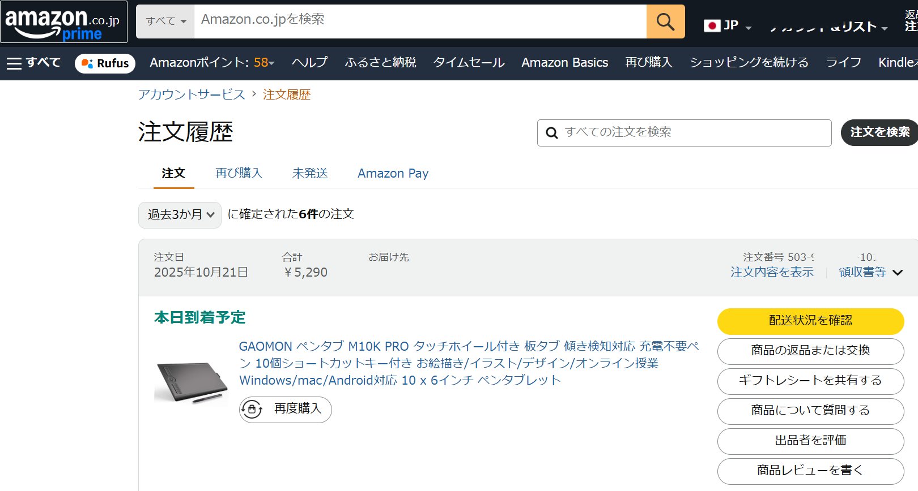Open the 注文内容を表示 link

pyautogui.click(x=772, y=272)
